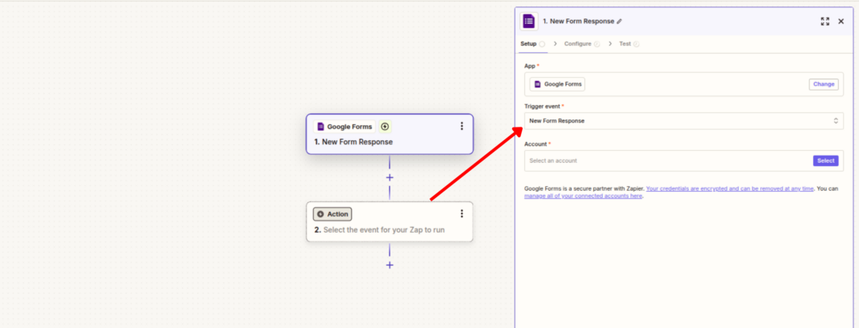The image size is (859, 328).
Task: Expand the panel to full screen
Action: 825,22
